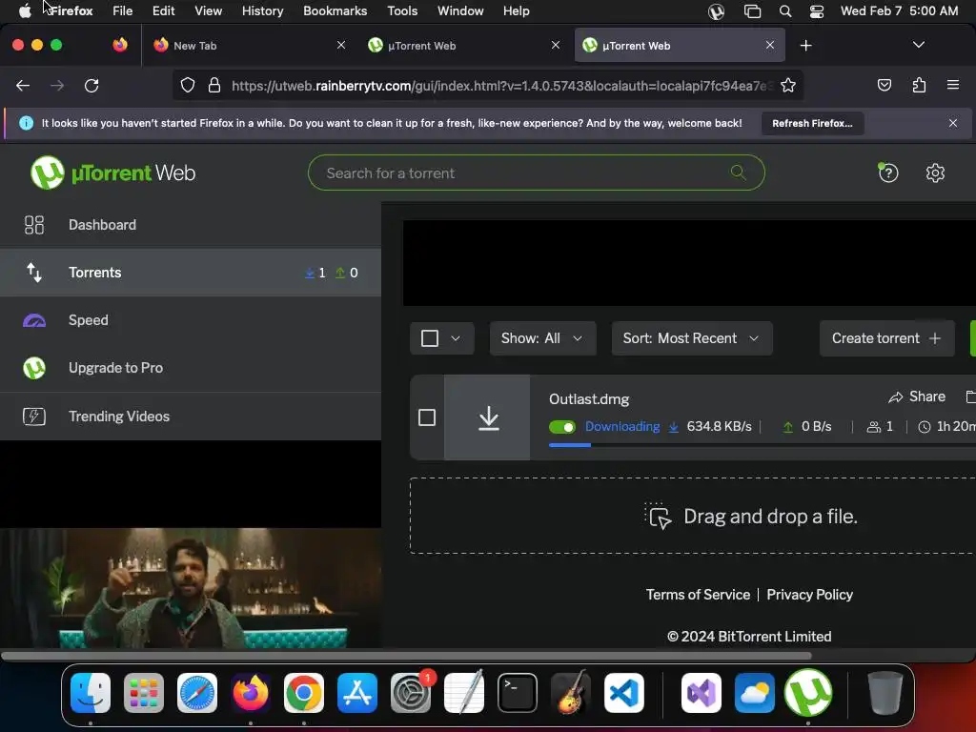Viewport: 976px width, 732px height.
Task: Open the Sort: Most Recent dropdown
Action: 692,338
